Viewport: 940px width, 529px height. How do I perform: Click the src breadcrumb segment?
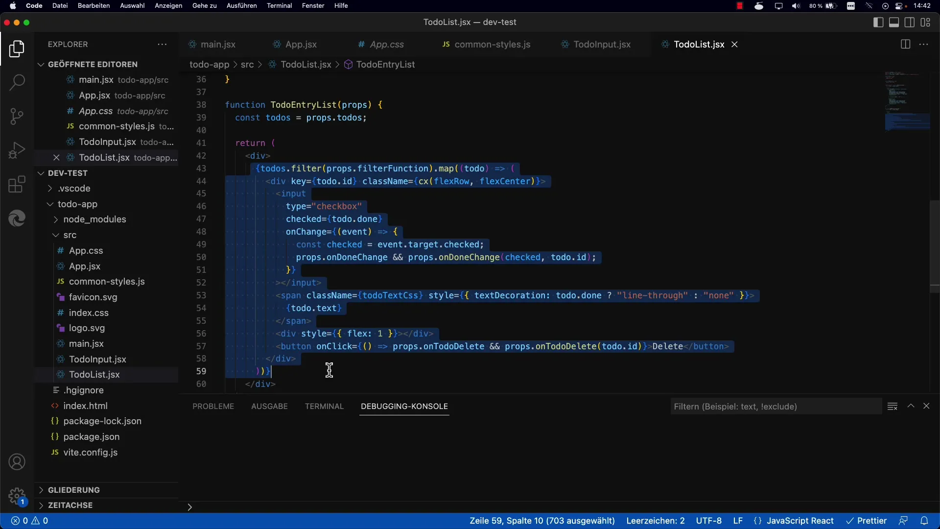coord(247,64)
